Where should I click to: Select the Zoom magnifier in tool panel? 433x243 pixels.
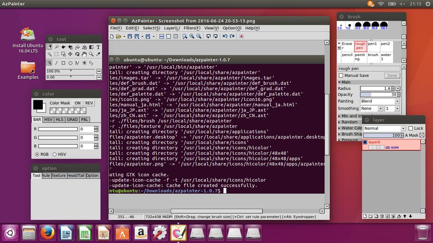coord(91,54)
